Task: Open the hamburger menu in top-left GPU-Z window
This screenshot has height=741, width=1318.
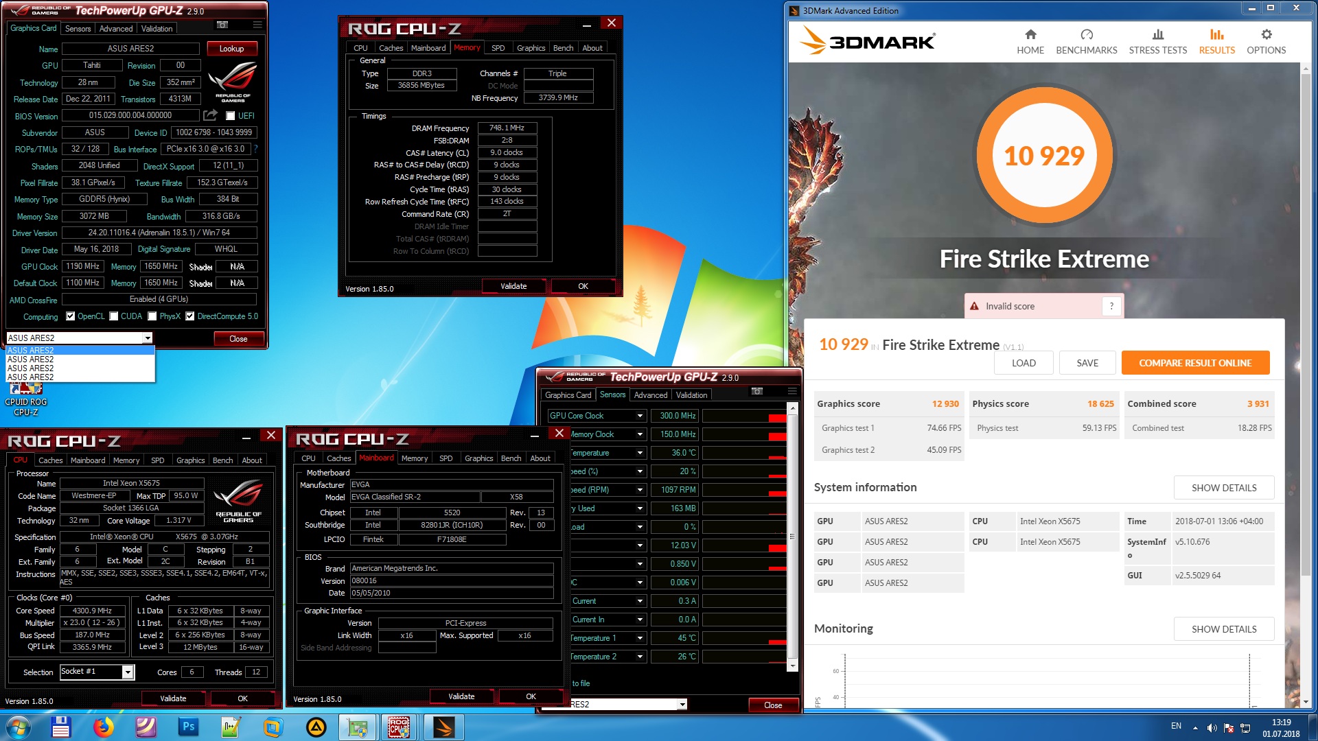Action: click(257, 25)
